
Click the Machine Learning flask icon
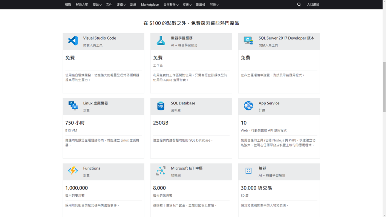161,41
